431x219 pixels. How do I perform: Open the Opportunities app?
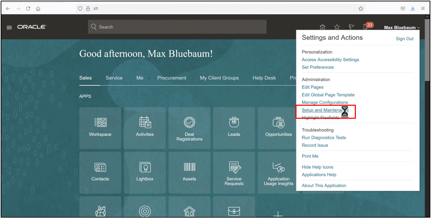(x=278, y=128)
